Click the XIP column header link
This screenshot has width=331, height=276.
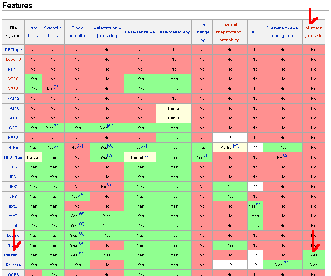coord(255,32)
